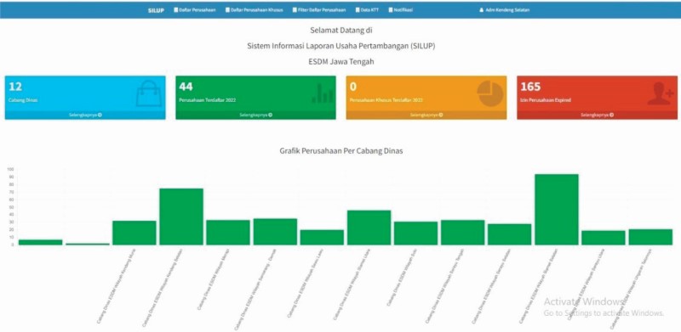The width and height of the screenshot is (681, 332).
Task: Click Selengkapnya on Perusahaan Khusus Terdaftar card
Action: click(426, 115)
